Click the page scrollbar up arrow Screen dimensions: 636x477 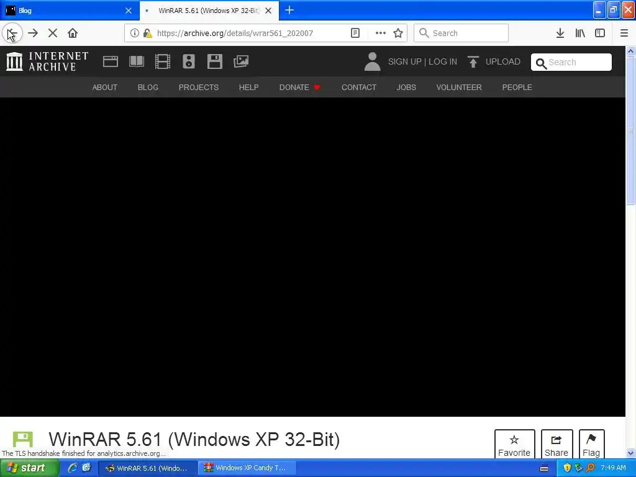[631, 51]
